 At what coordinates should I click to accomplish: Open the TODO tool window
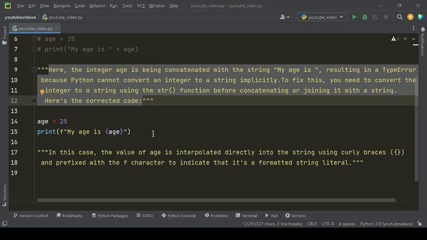(x=145, y=215)
